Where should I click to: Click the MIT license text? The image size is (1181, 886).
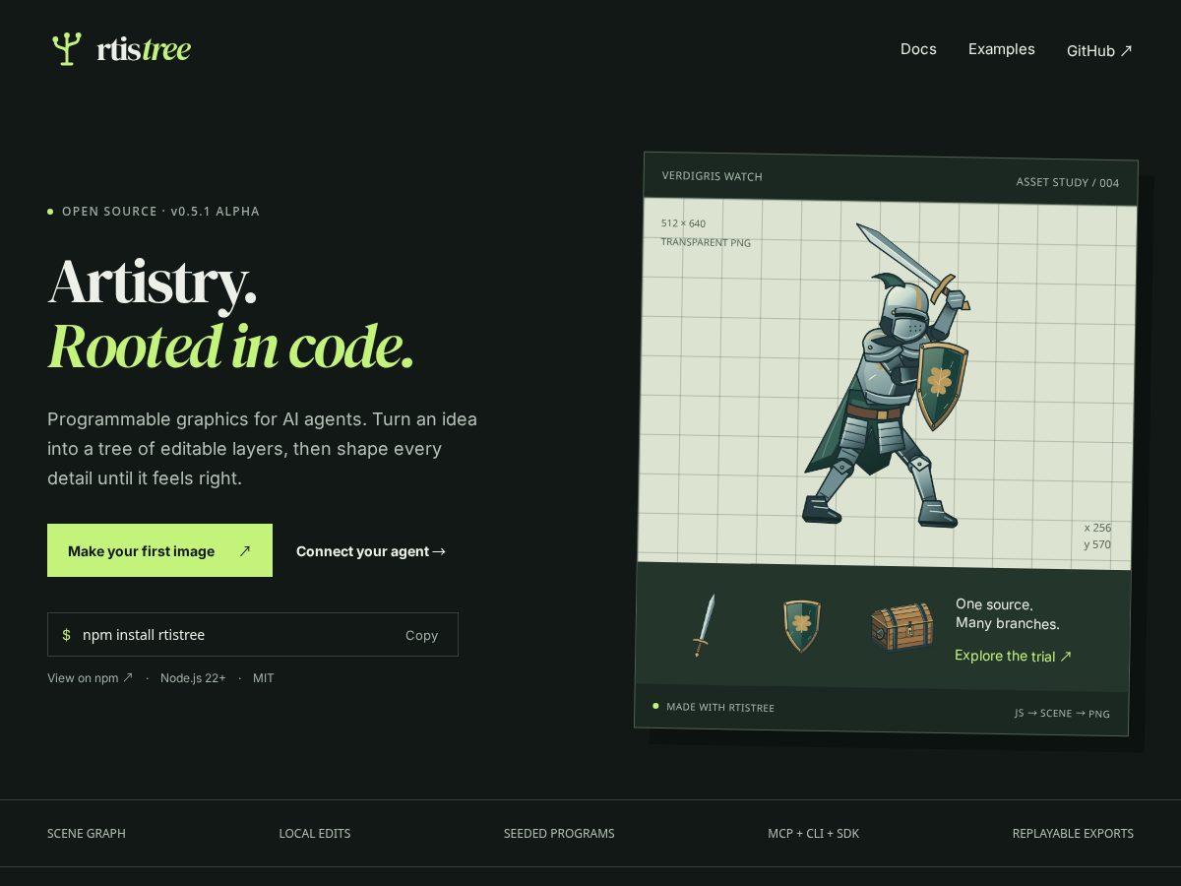(x=263, y=677)
